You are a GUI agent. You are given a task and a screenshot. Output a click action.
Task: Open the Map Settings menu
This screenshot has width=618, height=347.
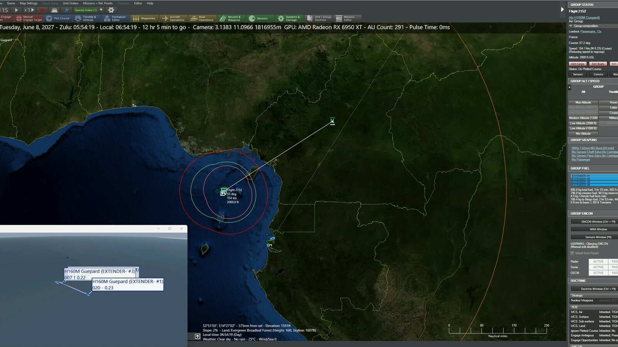click(x=29, y=3)
